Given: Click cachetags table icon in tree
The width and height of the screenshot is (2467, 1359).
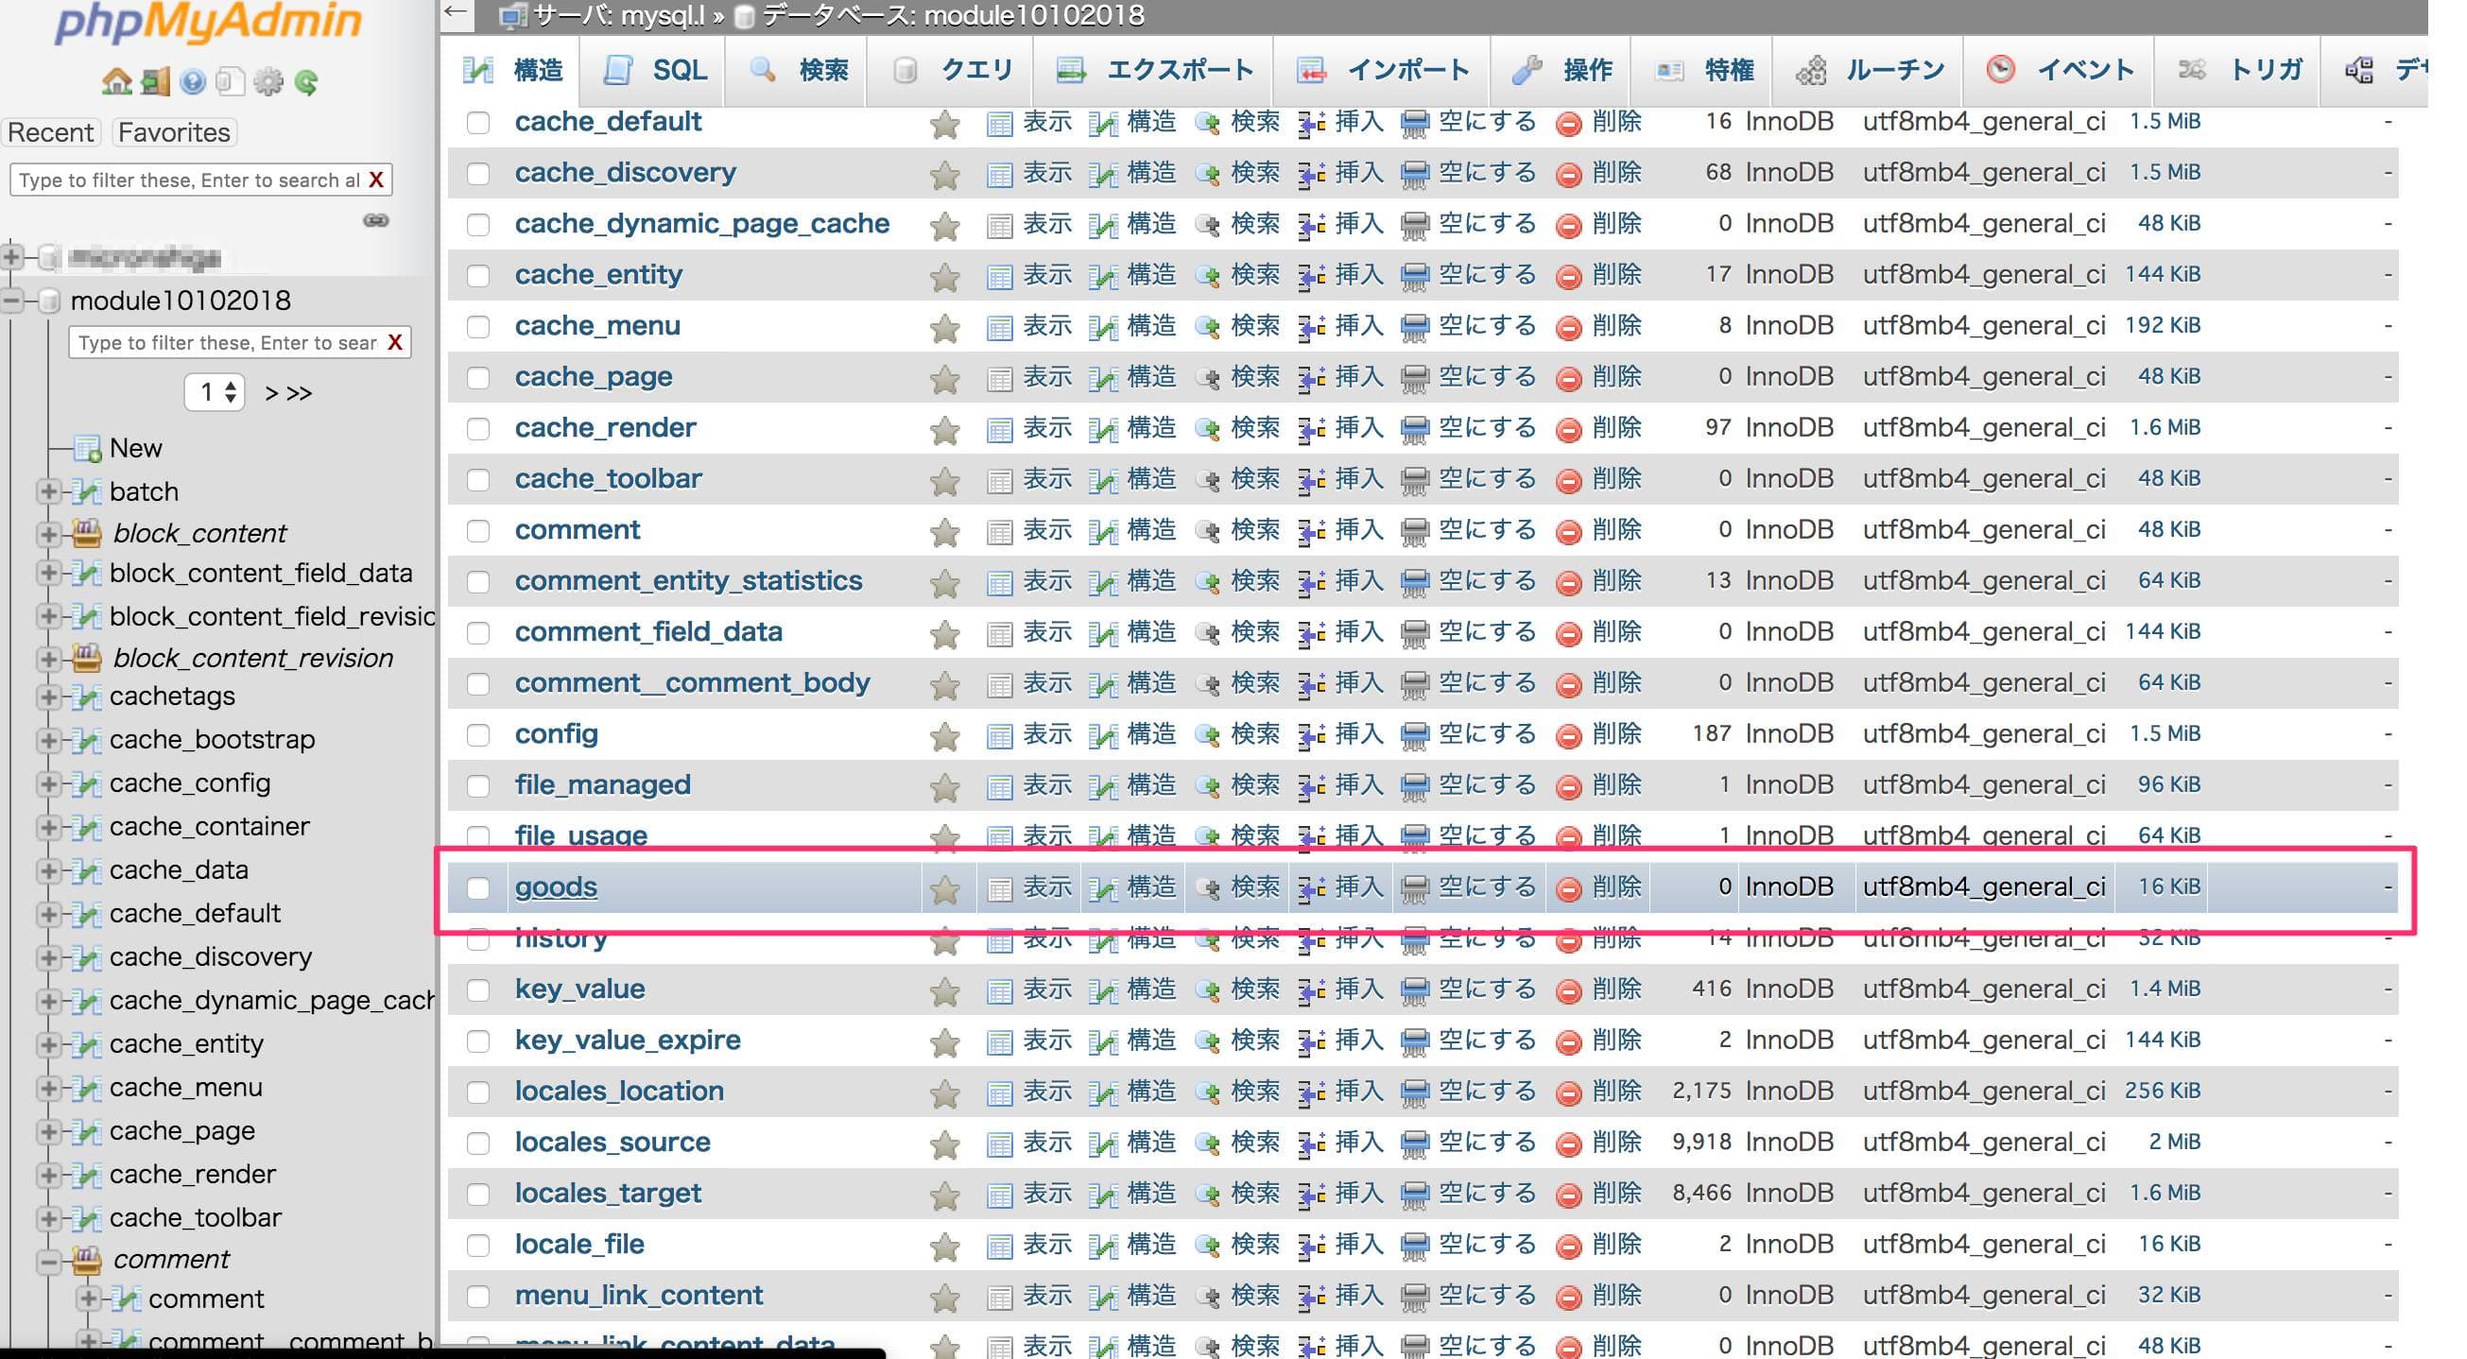Looking at the screenshot, I should [86, 697].
